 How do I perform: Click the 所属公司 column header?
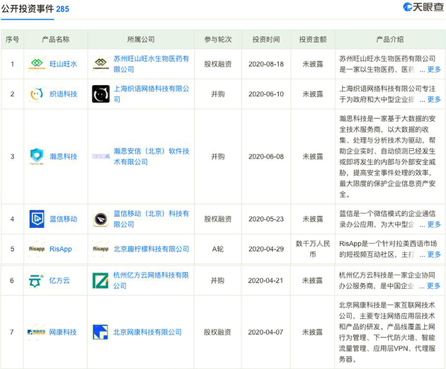pyautogui.click(x=141, y=39)
